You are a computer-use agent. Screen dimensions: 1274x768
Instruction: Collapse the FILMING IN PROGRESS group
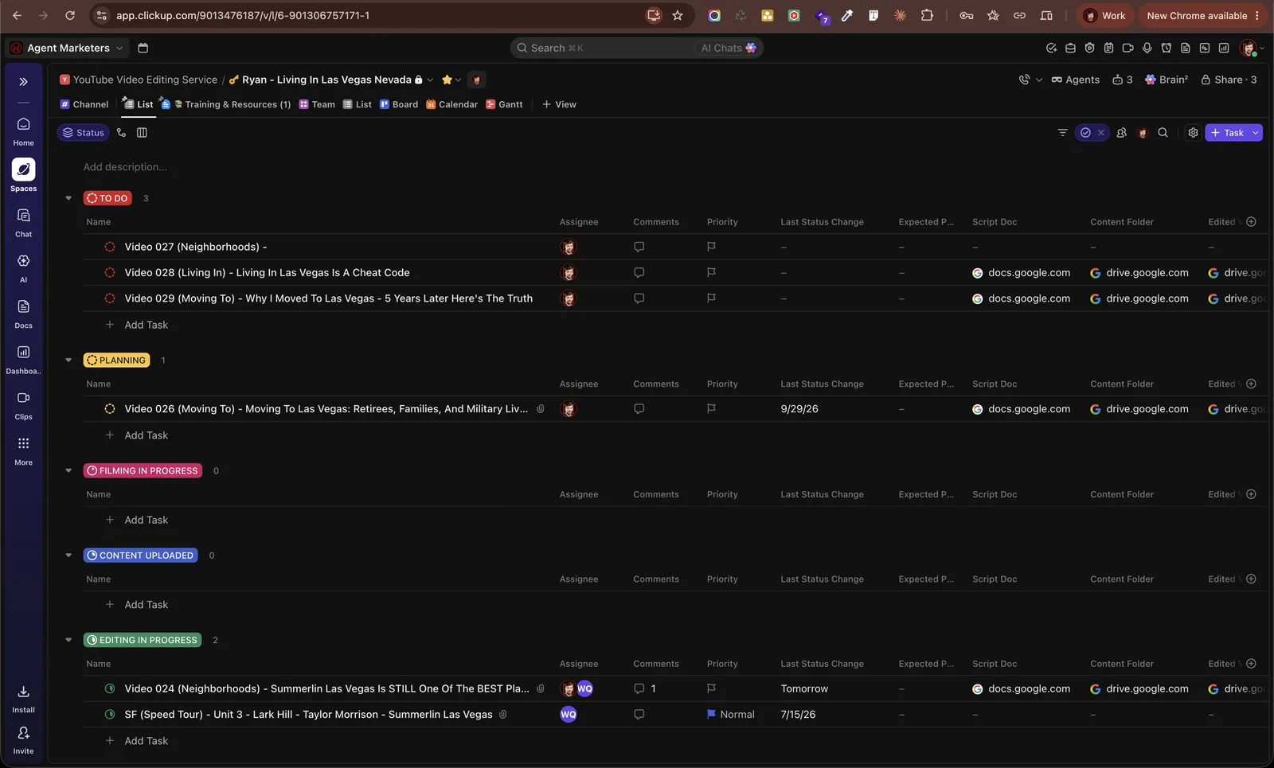point(68,470)
